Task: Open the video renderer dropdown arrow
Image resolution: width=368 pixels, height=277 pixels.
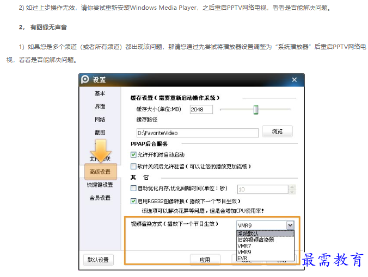Action: click(290, 225)
